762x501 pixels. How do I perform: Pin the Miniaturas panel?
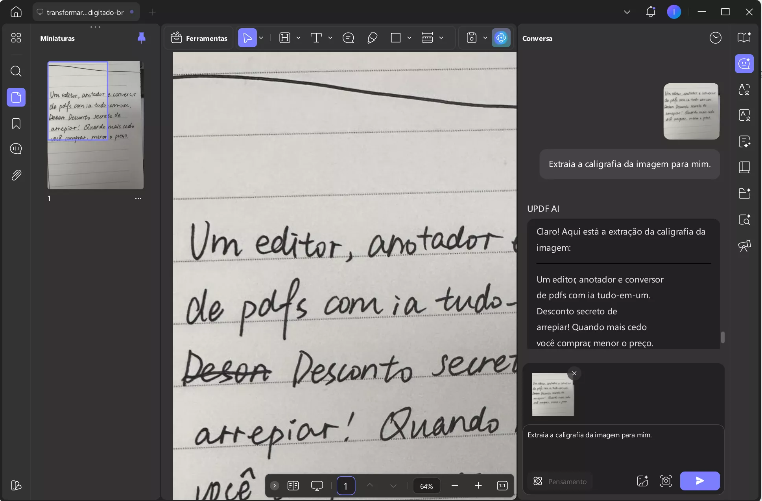click(141, 38)
